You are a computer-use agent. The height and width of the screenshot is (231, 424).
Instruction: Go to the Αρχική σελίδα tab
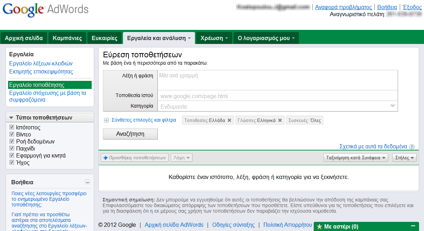pos(24,38)
